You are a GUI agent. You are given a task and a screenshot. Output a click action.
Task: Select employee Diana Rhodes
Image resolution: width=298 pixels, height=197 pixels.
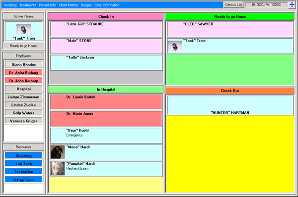coord(23,64)
